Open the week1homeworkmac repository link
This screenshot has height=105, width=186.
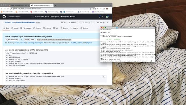point(25,22)
